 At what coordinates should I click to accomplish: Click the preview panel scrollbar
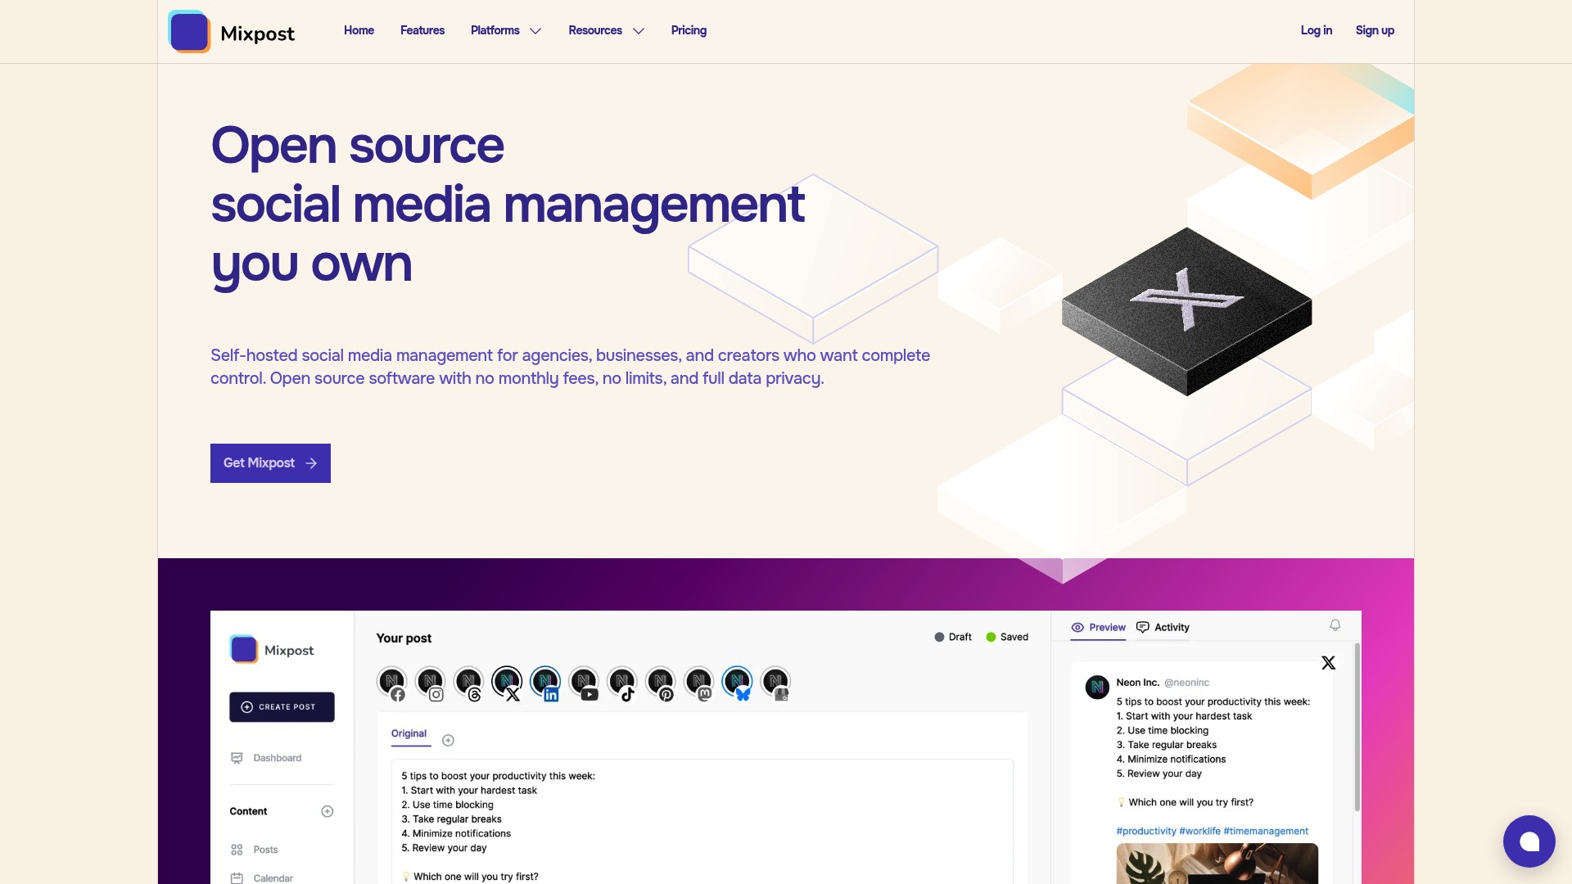point(1357,727)
